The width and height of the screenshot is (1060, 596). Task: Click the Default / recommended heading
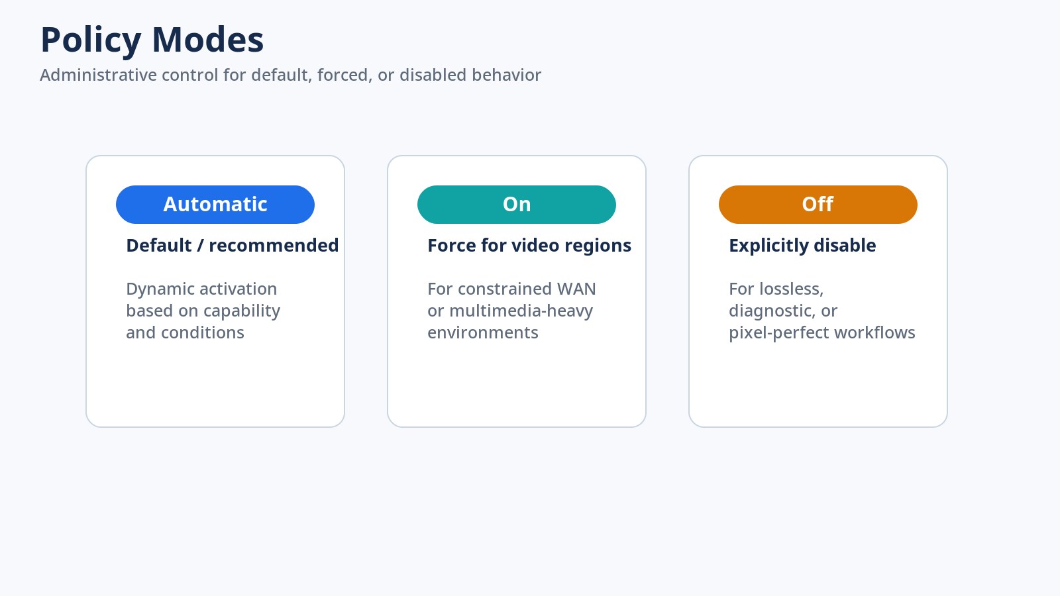click(x=233, y=246)
